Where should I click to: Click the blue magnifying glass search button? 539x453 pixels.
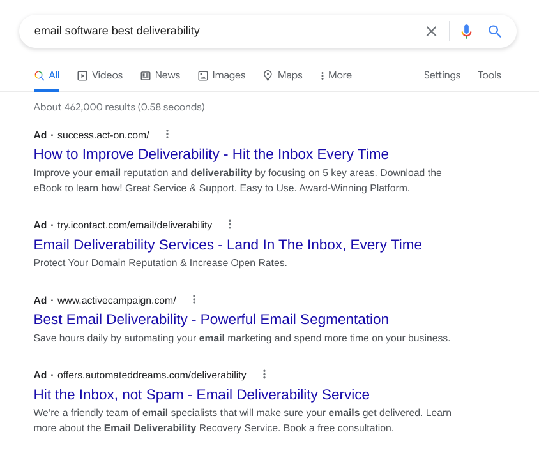(495, 31)
